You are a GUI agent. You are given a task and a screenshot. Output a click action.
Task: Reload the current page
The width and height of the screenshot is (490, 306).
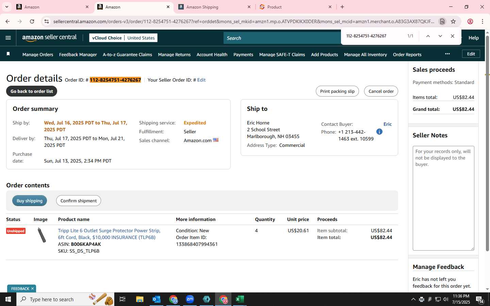point(32,21)
